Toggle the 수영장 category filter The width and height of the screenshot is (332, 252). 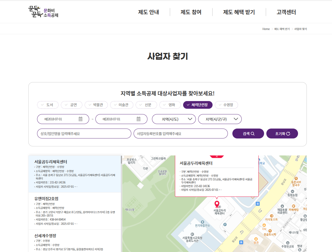click(226, 105)
